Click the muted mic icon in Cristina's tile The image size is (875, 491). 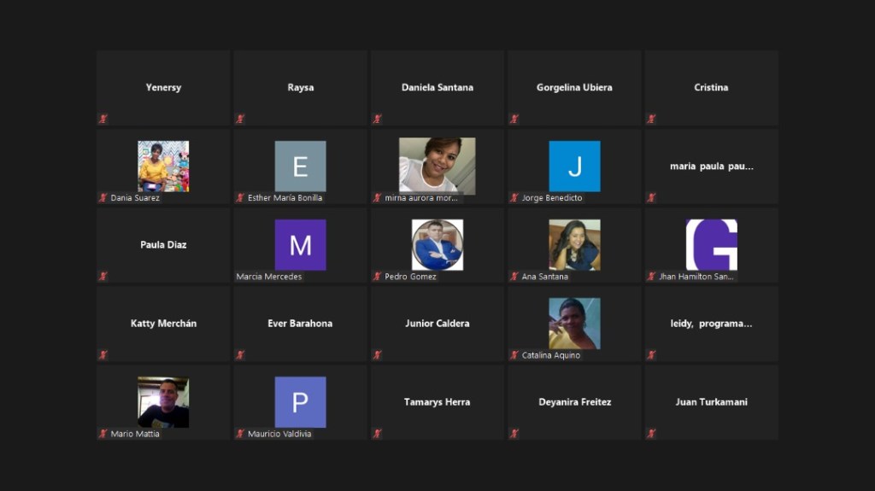(651, 119)
